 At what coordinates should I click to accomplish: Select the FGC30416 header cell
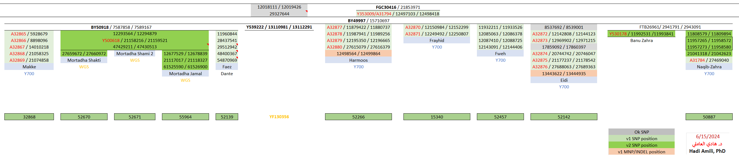pyautogui.click(x=398, y=7)
